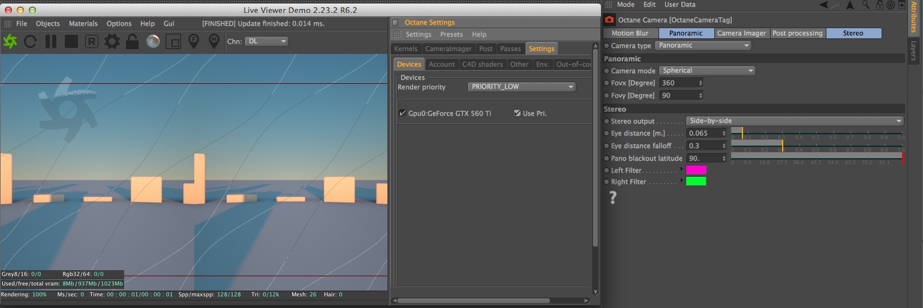Click the Fovx [Degree] stepper arrows
Screen dimensions: 923x308
coord(700,83)
